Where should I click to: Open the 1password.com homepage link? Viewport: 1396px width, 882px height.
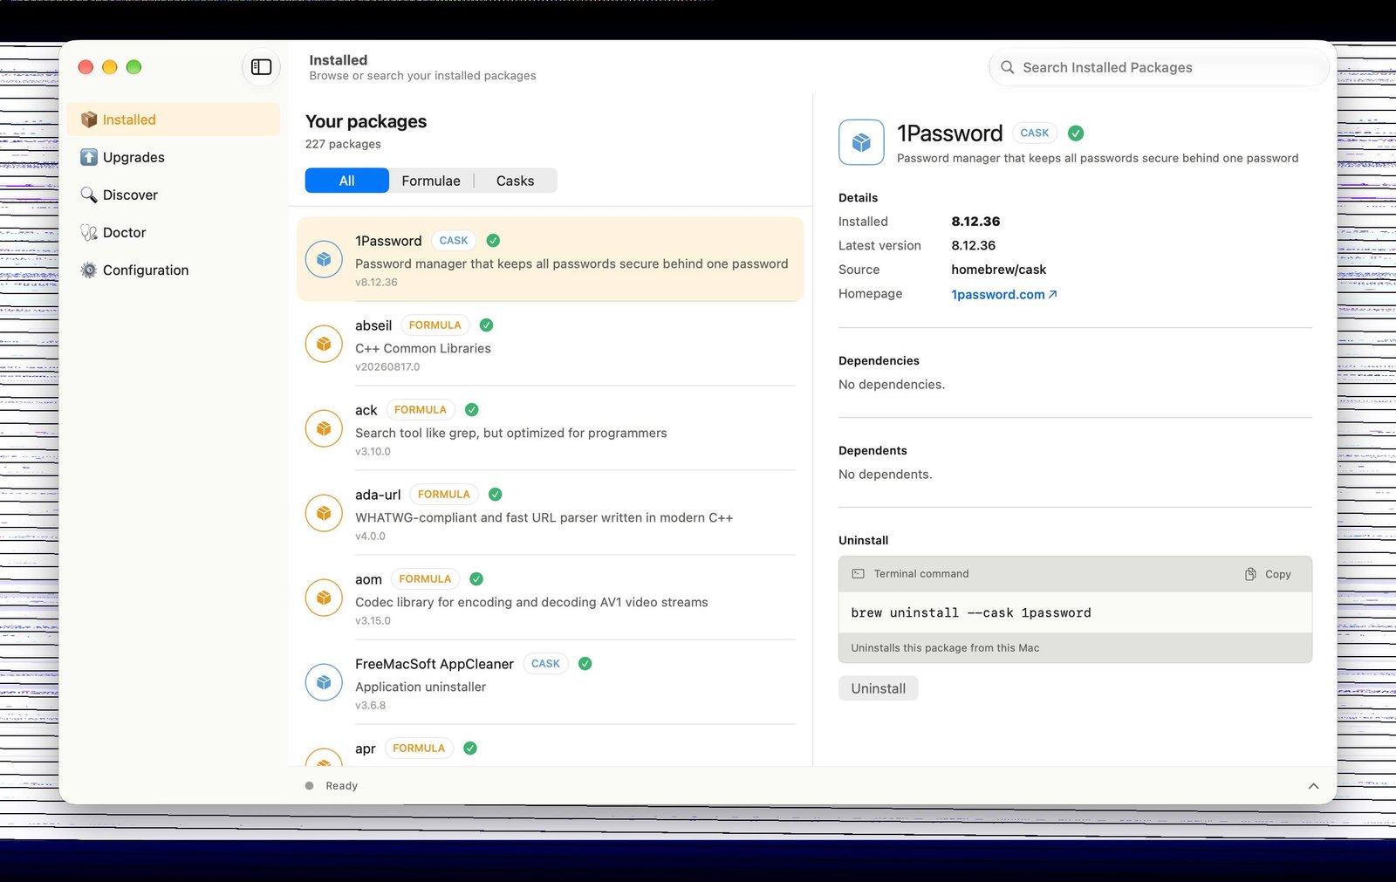[x=1004, y=295]
